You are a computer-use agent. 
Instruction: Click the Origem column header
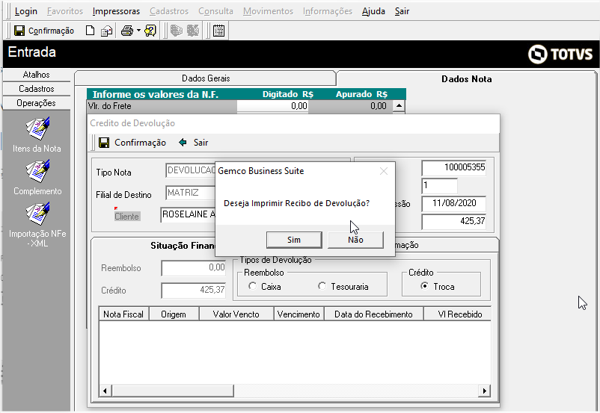pyautogui.click(x=174, y=314)
